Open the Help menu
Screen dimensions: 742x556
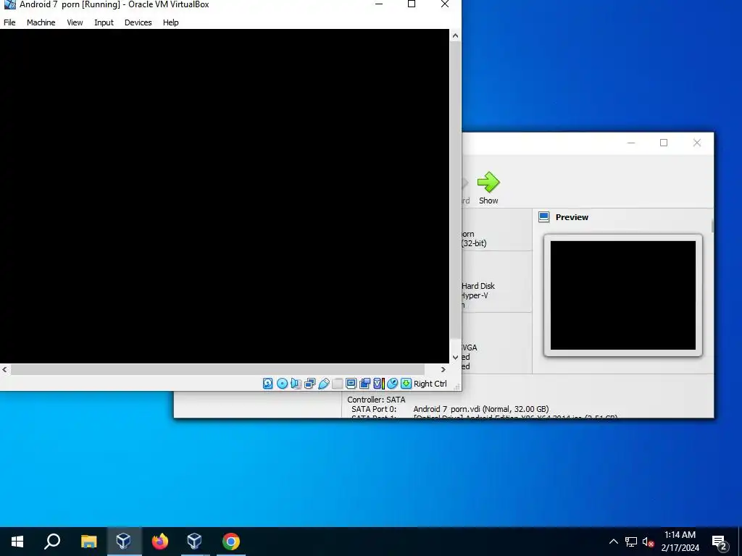(171, 22)
